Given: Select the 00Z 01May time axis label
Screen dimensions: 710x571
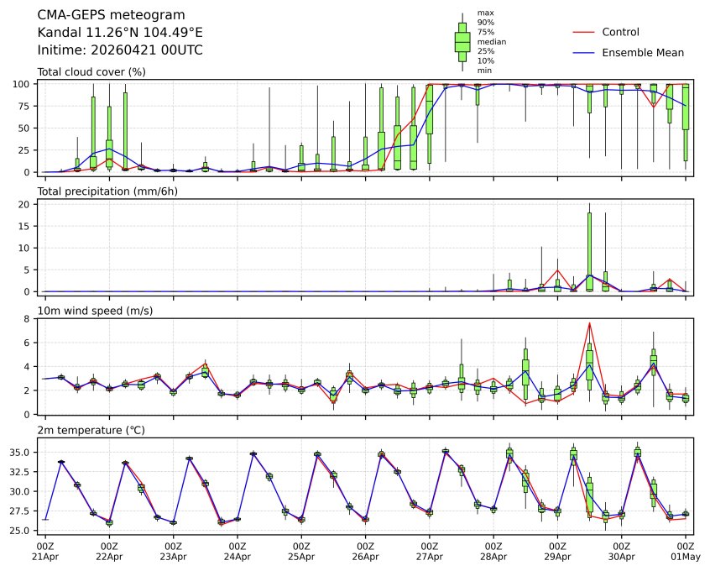Looking at the screenshot, I should (685, 551).
